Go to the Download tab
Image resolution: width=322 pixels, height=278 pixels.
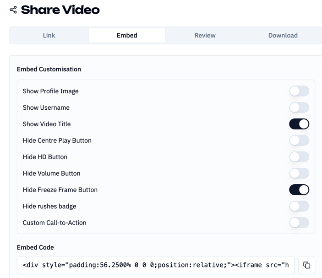[283, 35]
